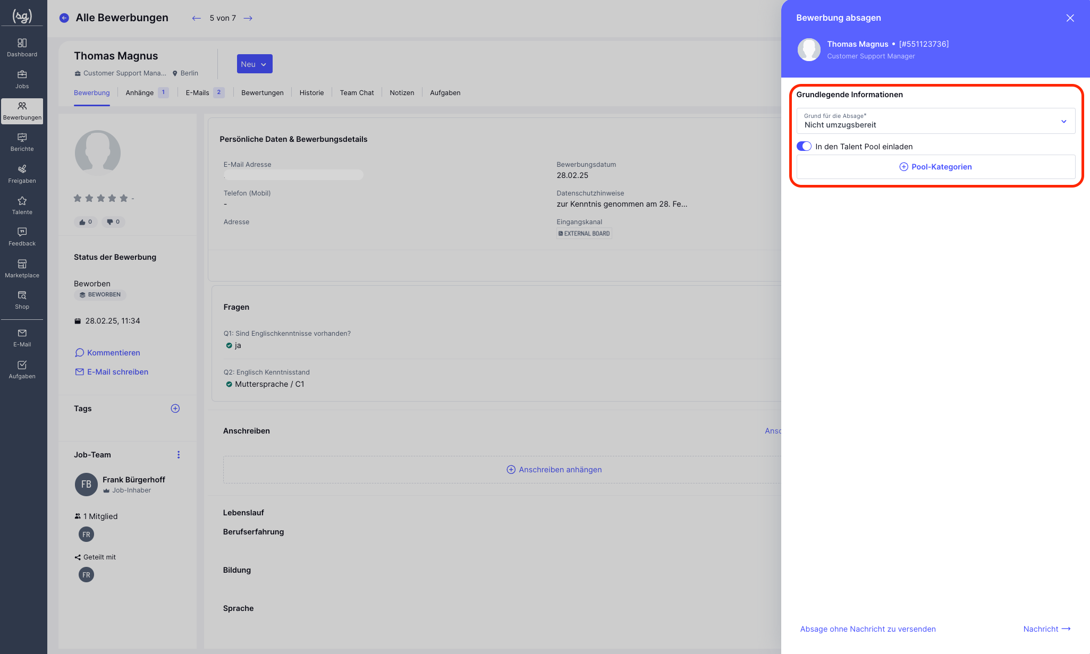Click the Customer Support Mana... job label
The height and width of the screenshot is (654, 1090).
pyautogui.click(x=120, y=73)
